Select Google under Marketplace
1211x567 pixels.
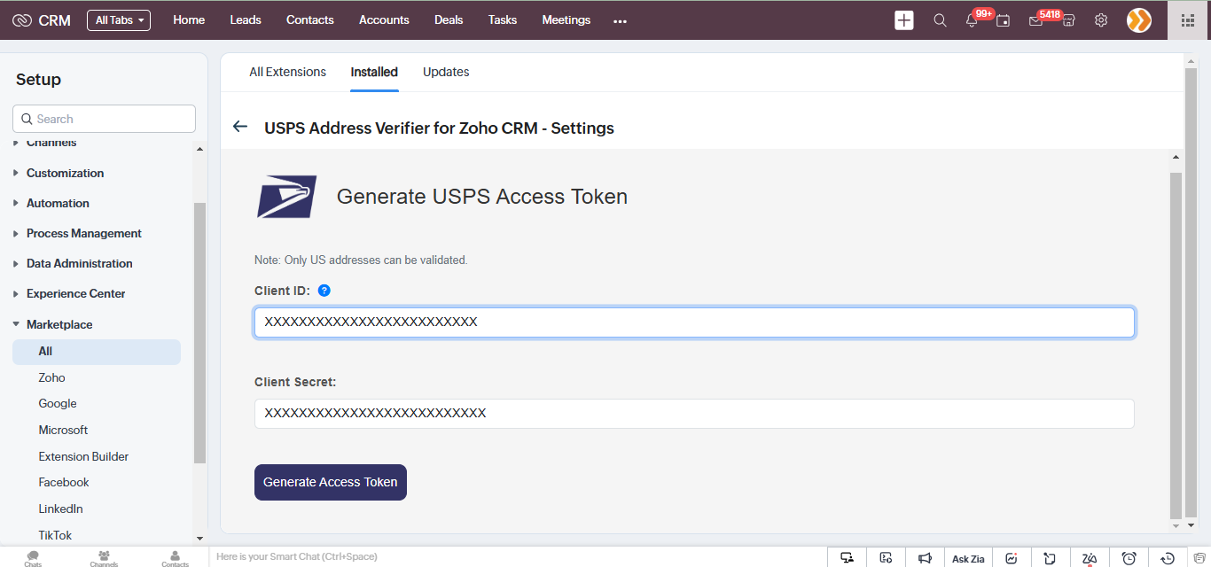point(58,403)
